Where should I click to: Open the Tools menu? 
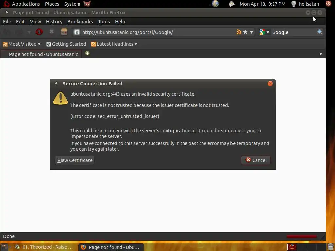pyautogui.click(x=104, y=22)
